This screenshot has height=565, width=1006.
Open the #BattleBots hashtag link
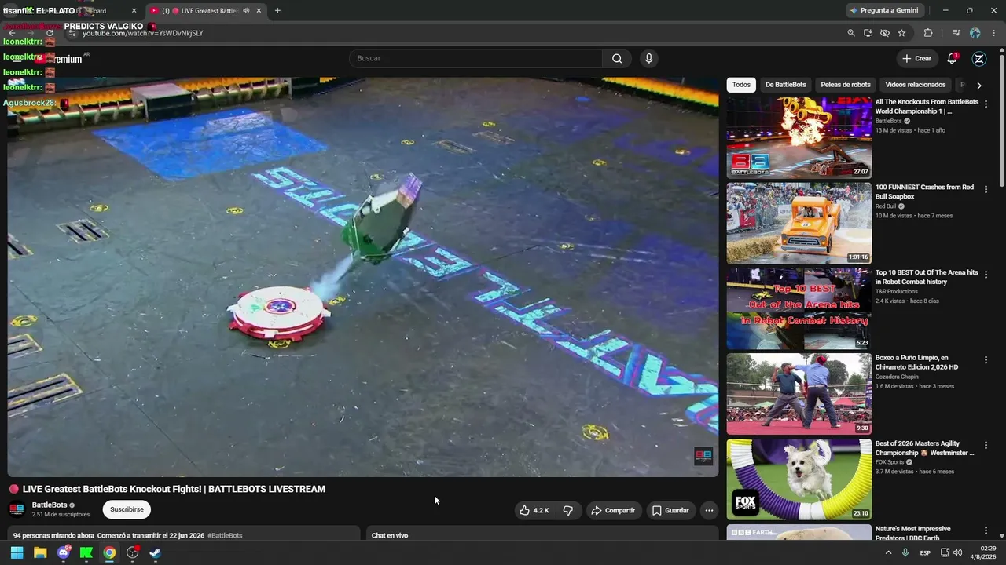[225, 535]
